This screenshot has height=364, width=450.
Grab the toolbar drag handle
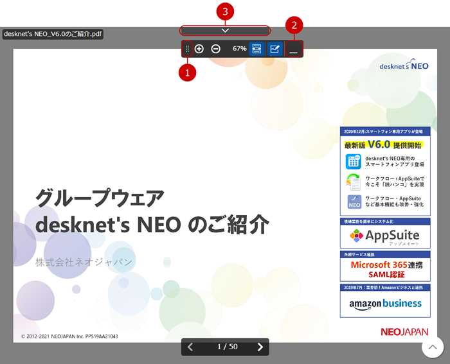pos(187,49)
